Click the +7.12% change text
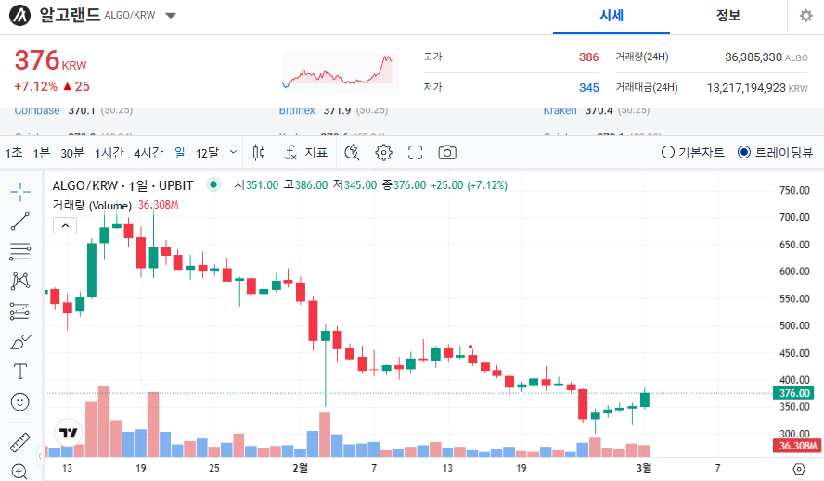Viewport: 824px width, 481px height. tap(36, 86)
